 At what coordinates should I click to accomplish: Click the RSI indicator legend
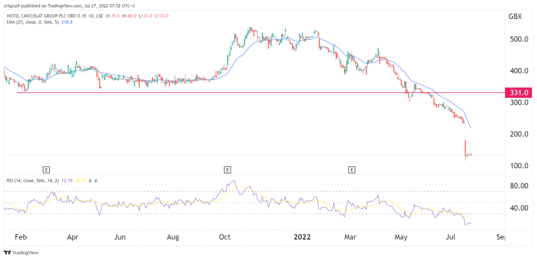51,180
